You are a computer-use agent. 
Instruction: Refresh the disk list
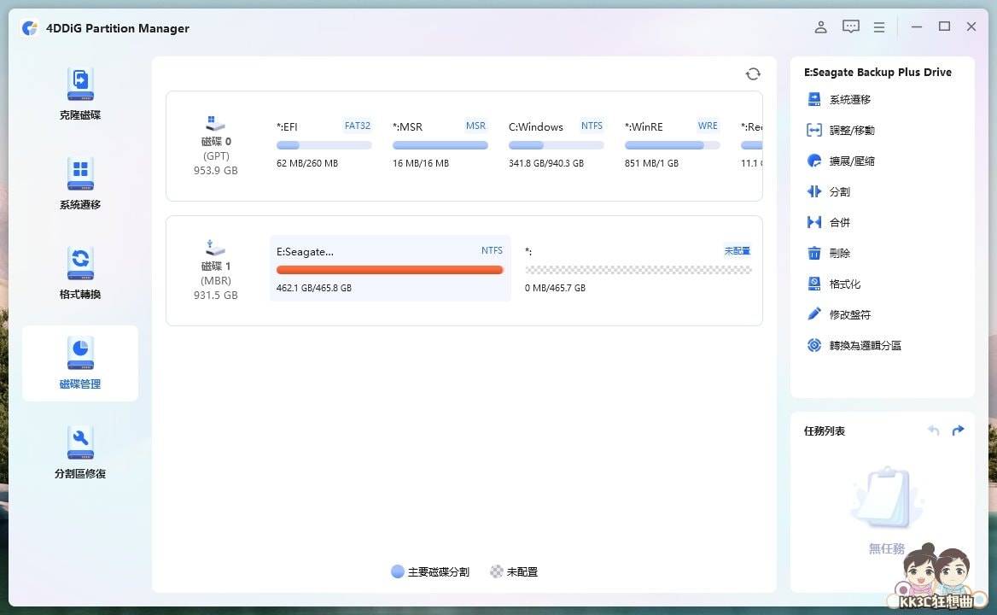click(753, 73)
